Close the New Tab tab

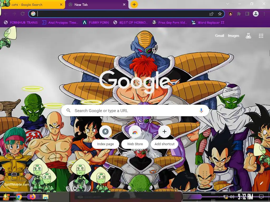click(x=124, y=5)
